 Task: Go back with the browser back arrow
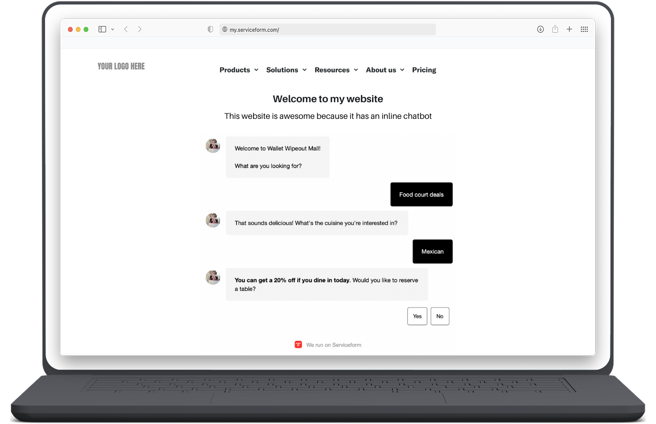pyautogui.click(x=126, y=29)
